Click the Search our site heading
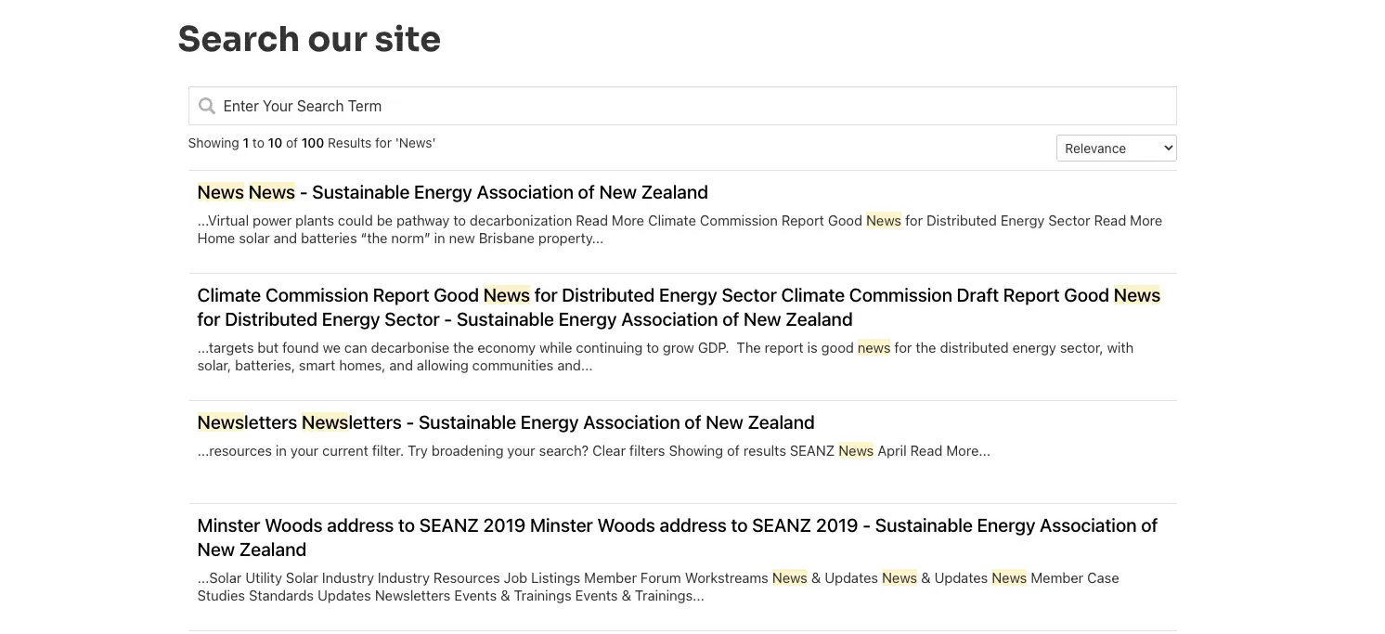Image resolution: width=1385 pixels, height=634 pixels. 309,40
